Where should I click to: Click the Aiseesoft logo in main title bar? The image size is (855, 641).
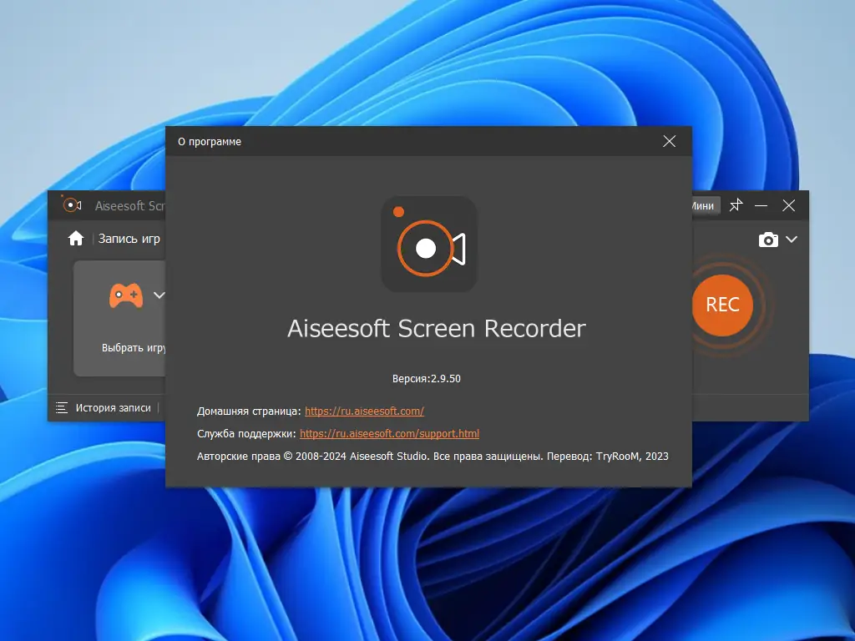coord(72,204)
